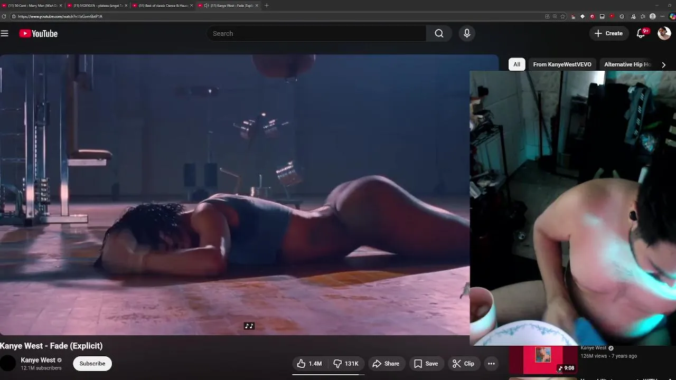Click the music note icon on the video

249,326
